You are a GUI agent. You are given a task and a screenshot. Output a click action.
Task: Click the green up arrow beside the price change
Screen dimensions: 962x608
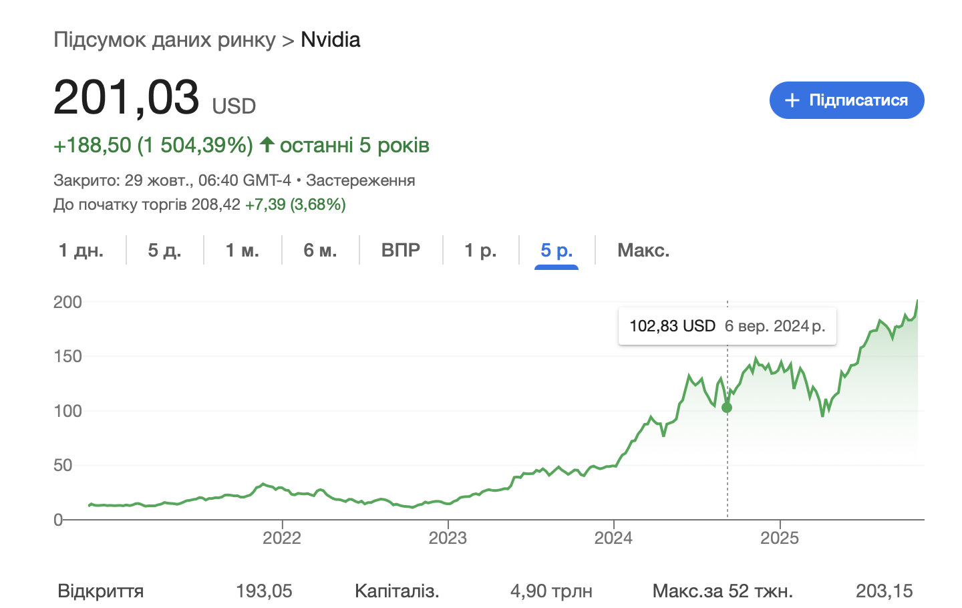[x=267, y=144]
